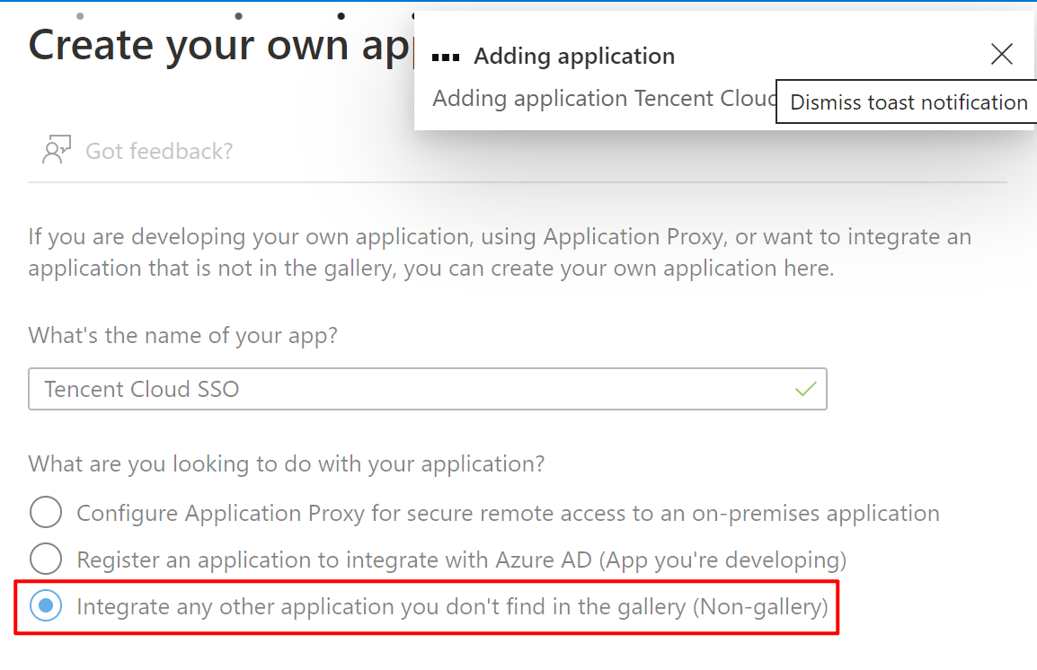Click the green validation checkmark in name field
The height and width of the screenshot is (670, 1037).
click(806, 389)
